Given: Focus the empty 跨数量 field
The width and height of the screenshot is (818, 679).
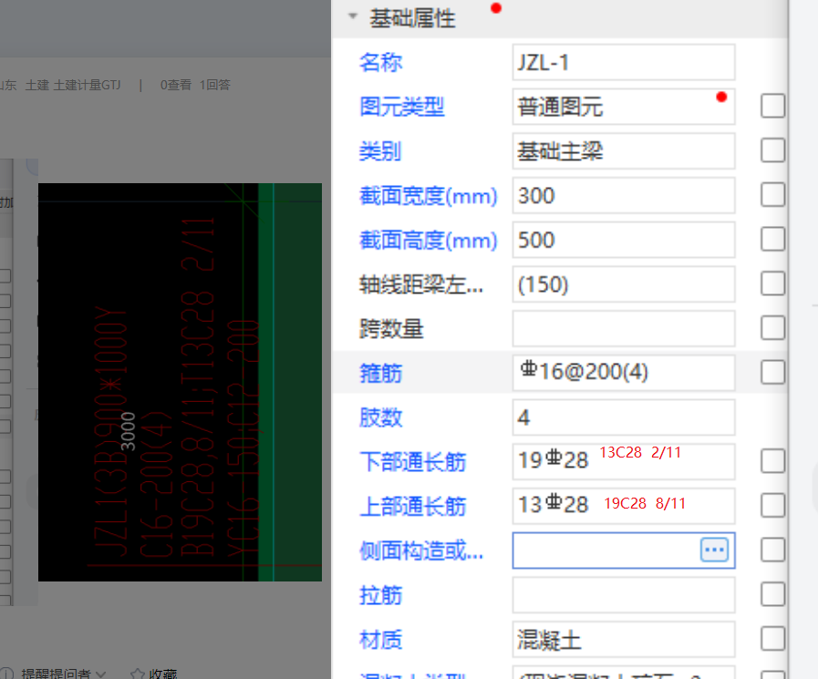Looking at the screenshot, I should [x=624, y=328].
